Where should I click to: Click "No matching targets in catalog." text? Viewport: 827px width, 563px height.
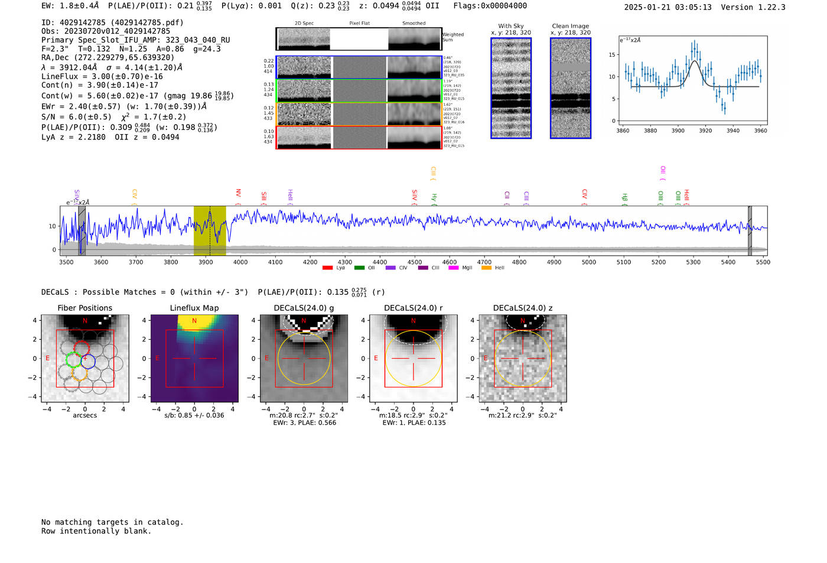pos(112,522)
